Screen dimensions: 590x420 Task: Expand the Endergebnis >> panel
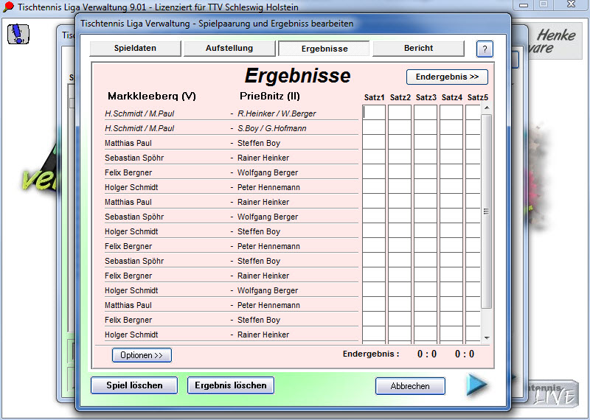click(x=447, y=77)
